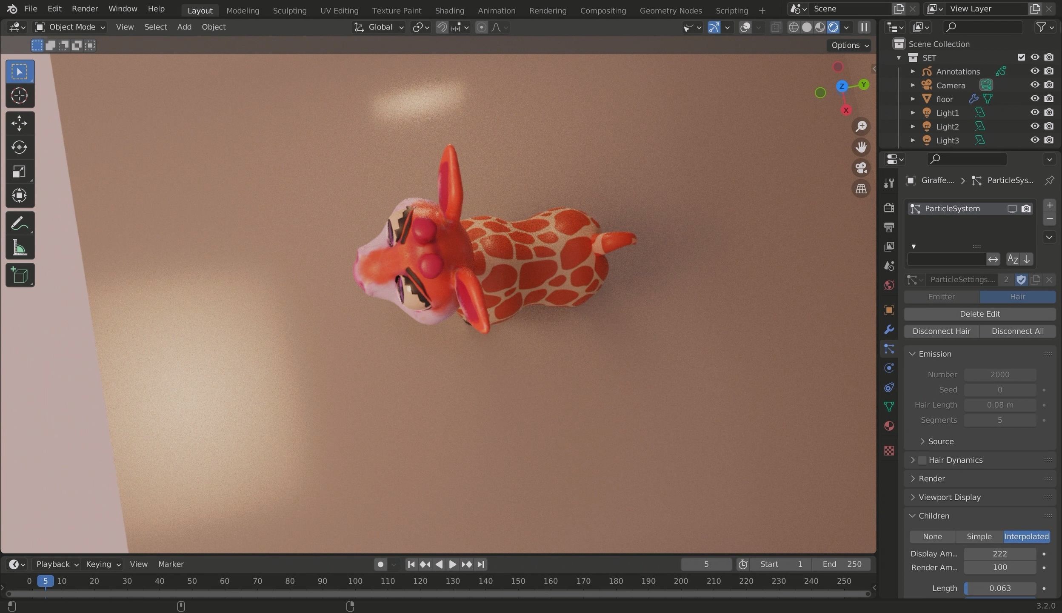Select the Annotate tool
Viewport: 1062px width, 613px height.
point(20,223)
